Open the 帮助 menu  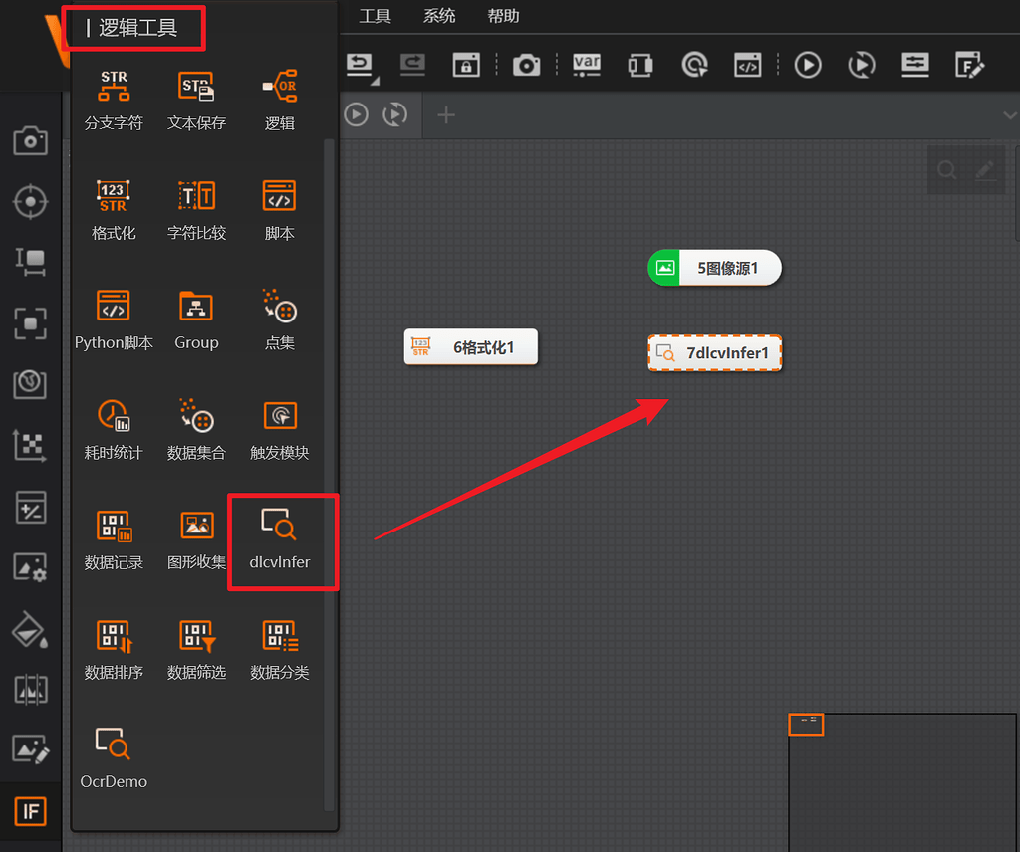click(503, 16)
